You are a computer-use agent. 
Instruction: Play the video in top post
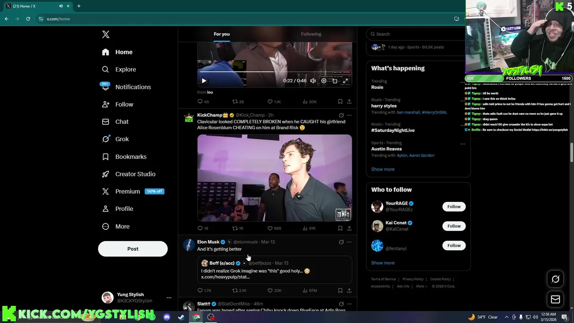coord(204,81)
